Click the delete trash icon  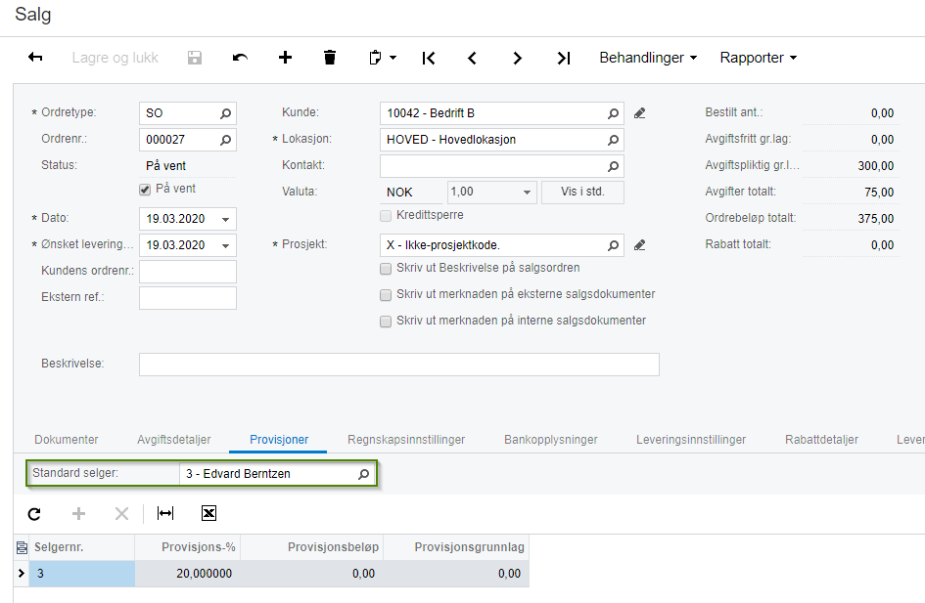point(330,58)
